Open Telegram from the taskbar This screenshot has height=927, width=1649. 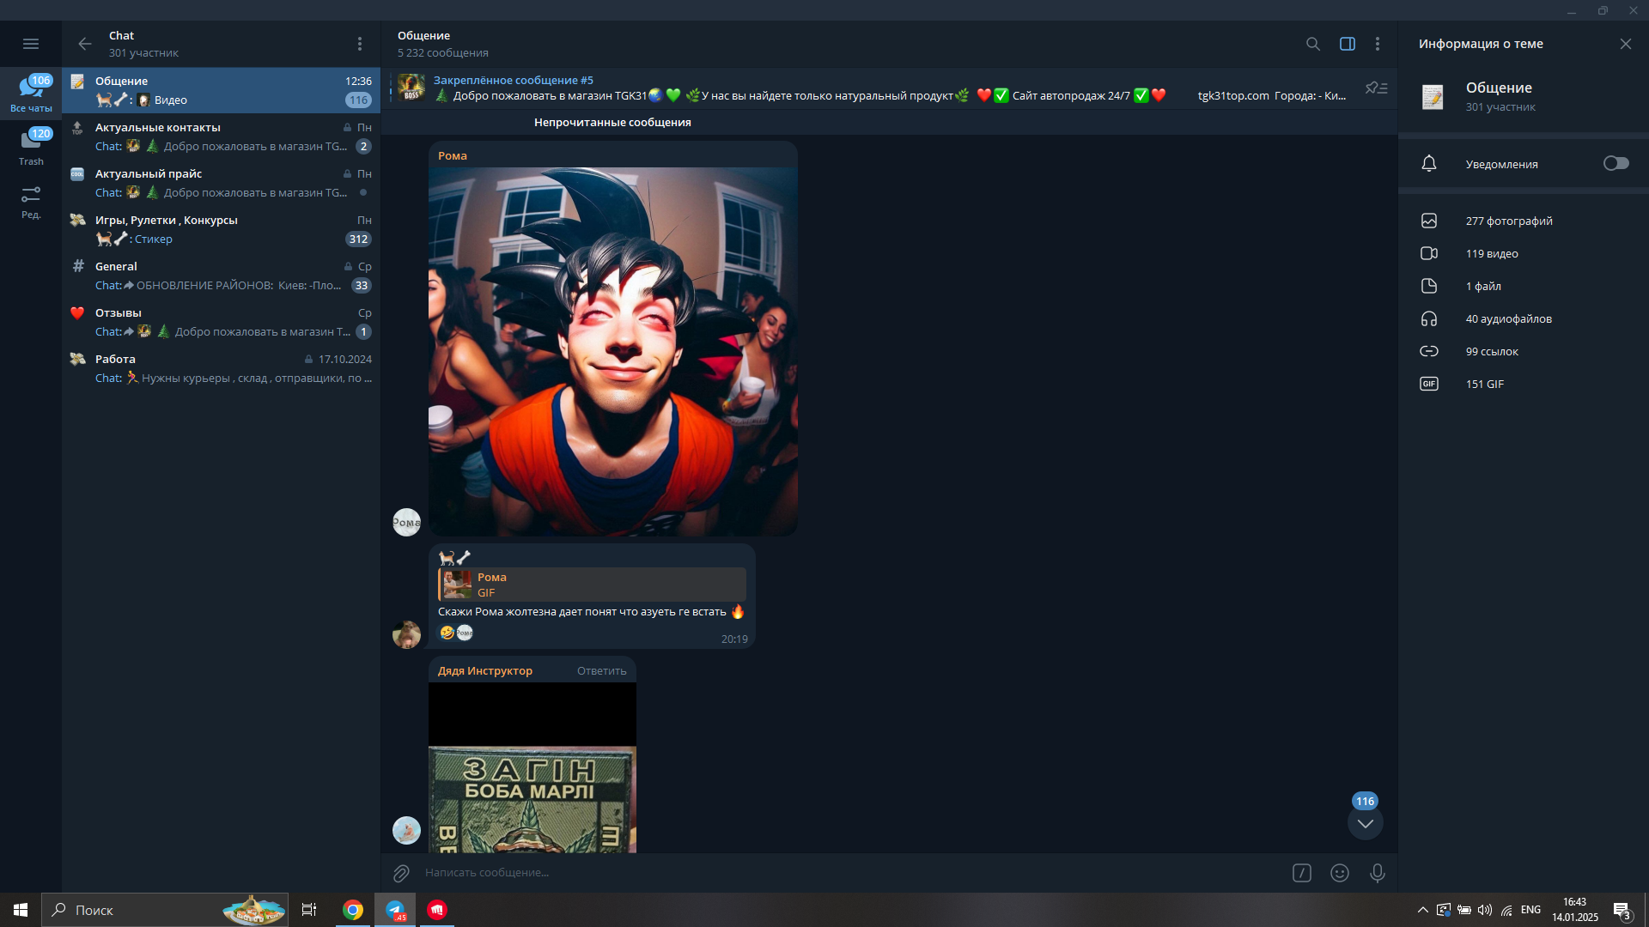tap(395, 910)
